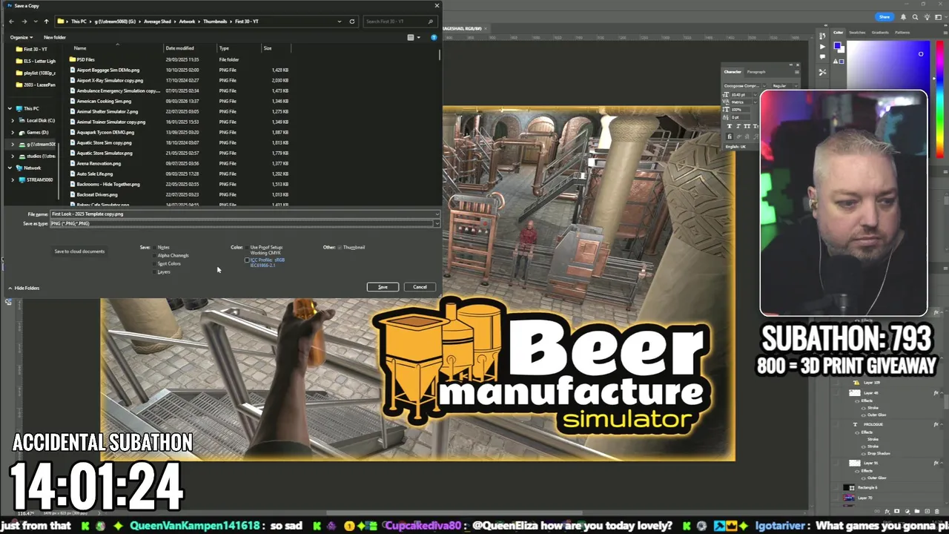Screen dimensions: 949x534
Task: Click the Character panel menu icon
Action: 796,72
